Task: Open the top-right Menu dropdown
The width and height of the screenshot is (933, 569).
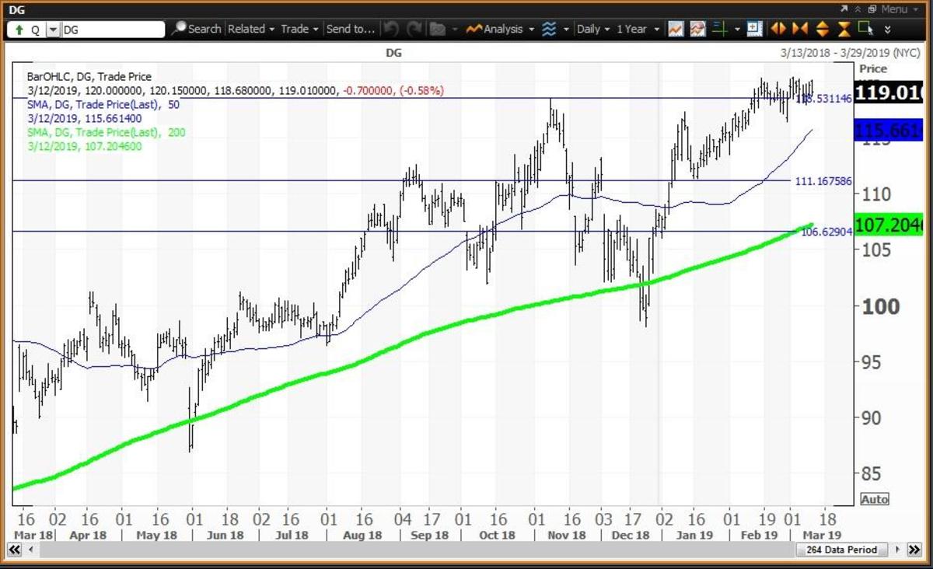Action: coord(893,9)
